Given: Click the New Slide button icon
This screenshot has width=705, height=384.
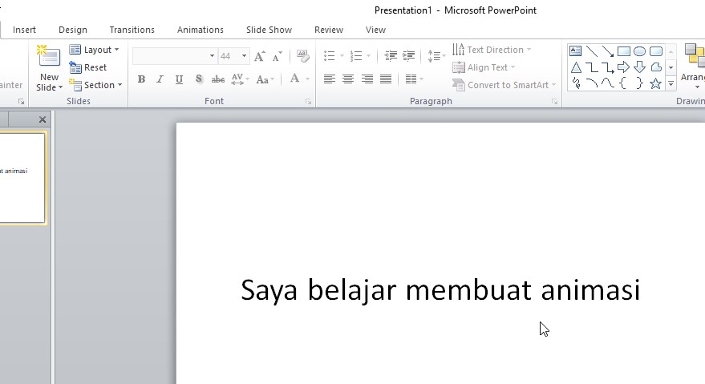Looking at the screenshot, I should (x=49, y=59).
